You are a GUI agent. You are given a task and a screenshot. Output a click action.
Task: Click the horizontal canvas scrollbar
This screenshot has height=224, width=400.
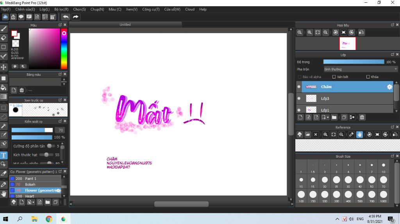[x=181, y=204]
